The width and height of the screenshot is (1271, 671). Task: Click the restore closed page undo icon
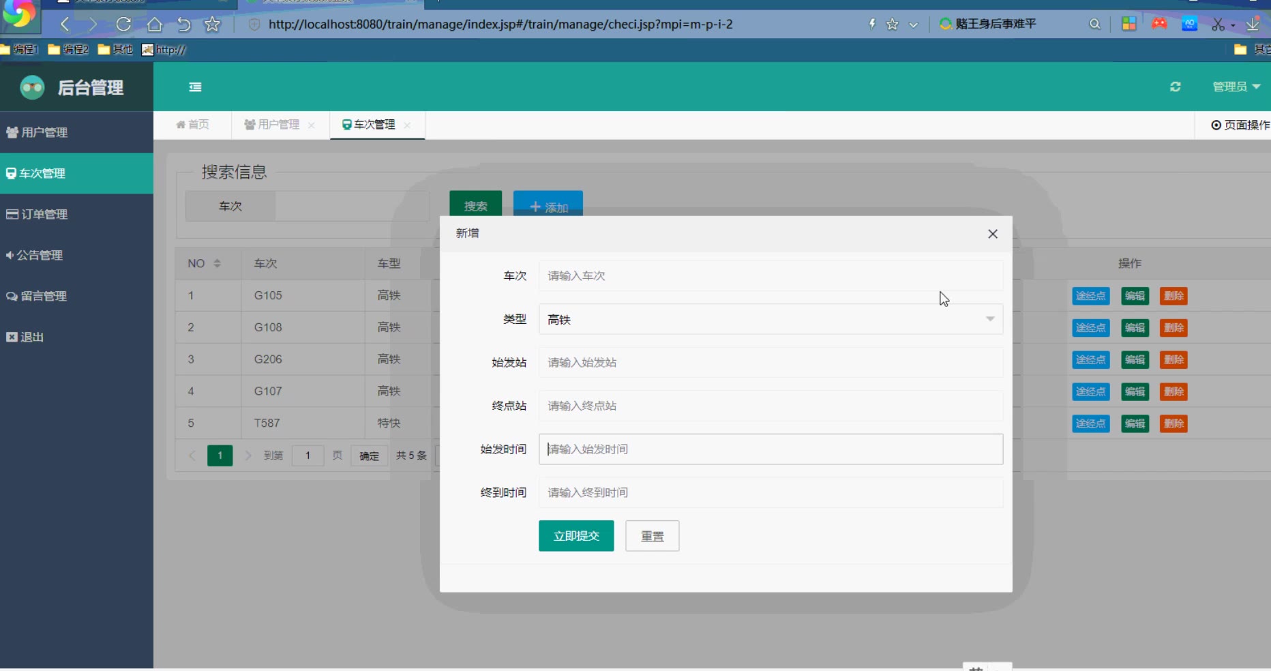coord(183,25)
